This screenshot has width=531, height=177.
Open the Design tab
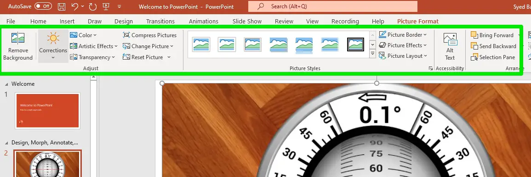tap(124, 21)
